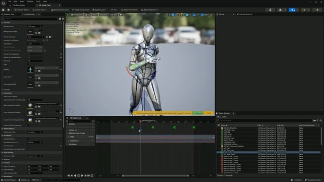The height and width of the screenshot is (182, 324).
Task: Open Content Drawer in status bar
Action: (x=9, y=180)
